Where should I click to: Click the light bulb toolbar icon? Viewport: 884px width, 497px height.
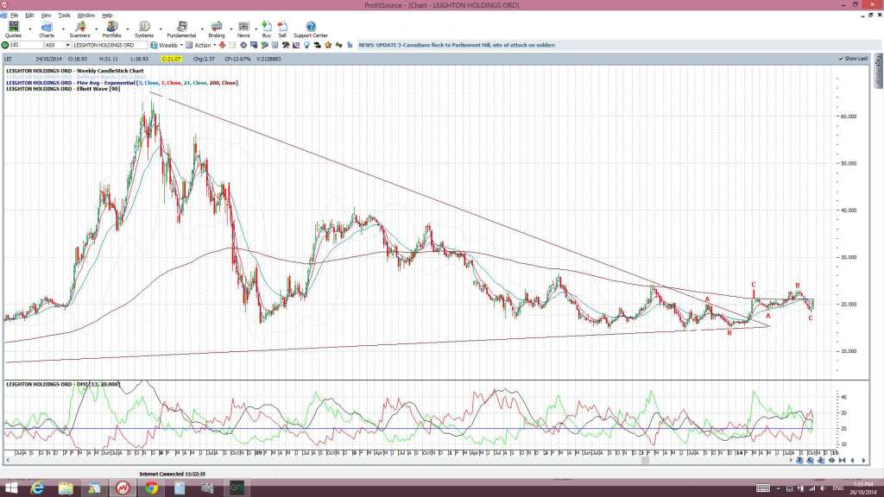[x=306, y=45]
